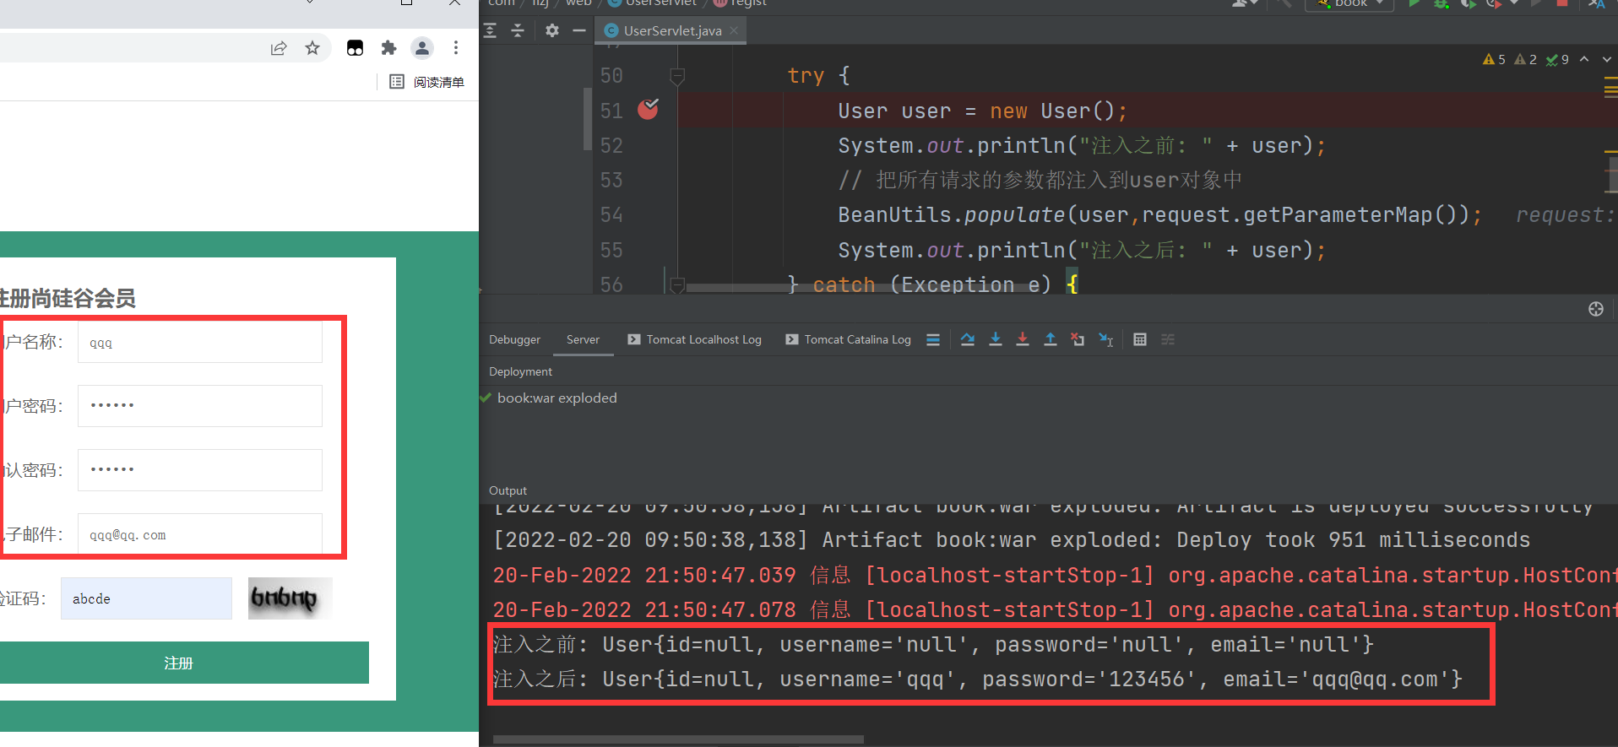Open the browser three-dot menu
This screenshot has height=747, width=1618.
coord(456,48)
